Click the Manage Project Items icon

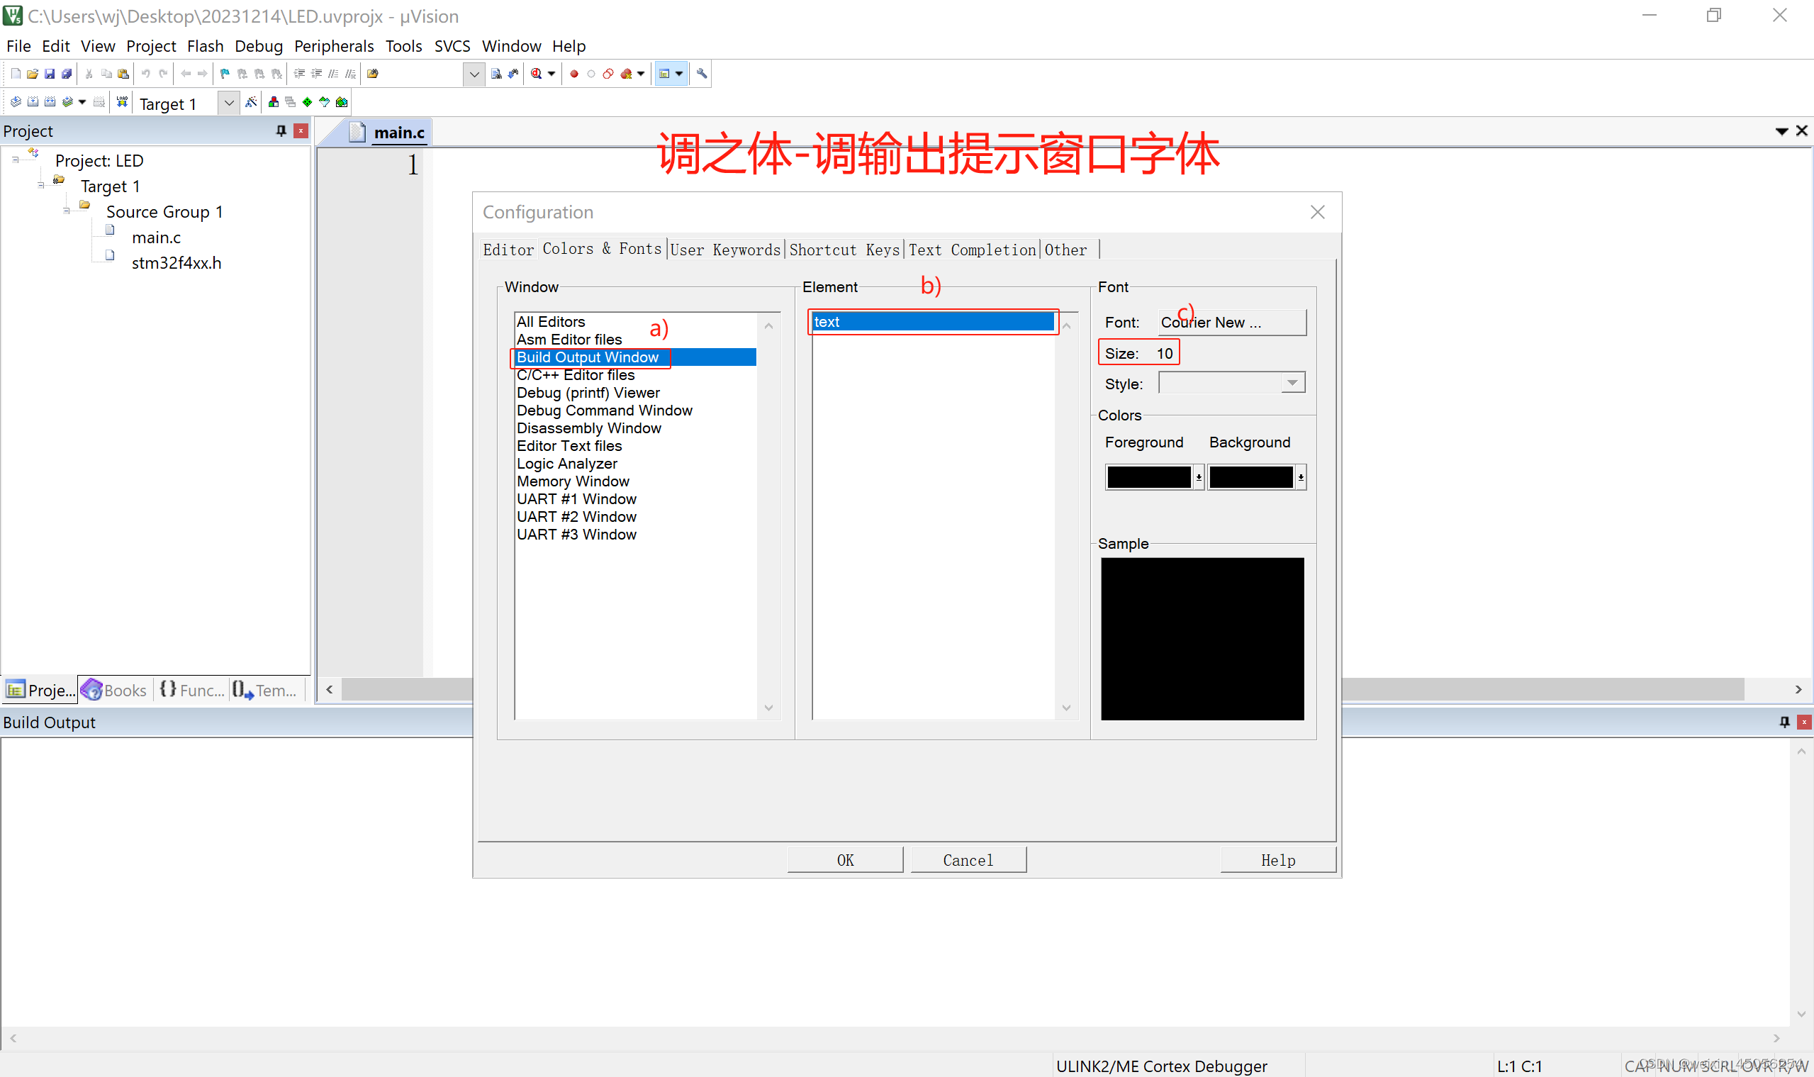[x=274, y=101]
